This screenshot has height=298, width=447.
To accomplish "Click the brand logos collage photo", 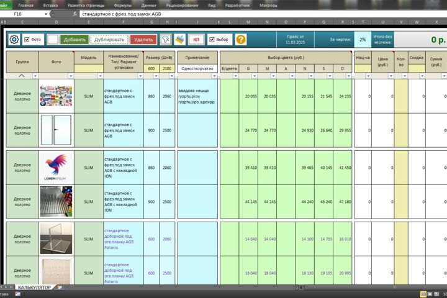I will (56, 96).
